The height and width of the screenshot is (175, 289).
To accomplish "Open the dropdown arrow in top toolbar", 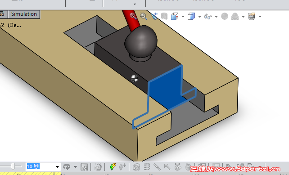I will 135,4.
